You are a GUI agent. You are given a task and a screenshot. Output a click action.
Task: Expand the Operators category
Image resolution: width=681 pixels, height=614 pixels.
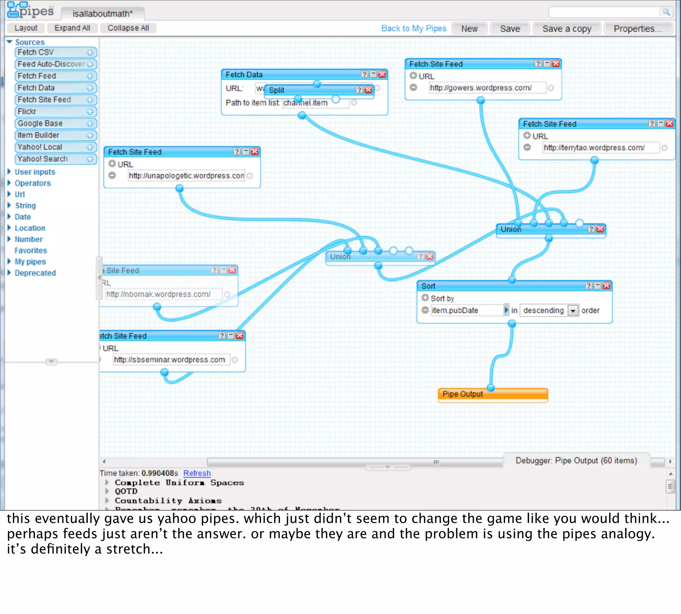[32, 183]
